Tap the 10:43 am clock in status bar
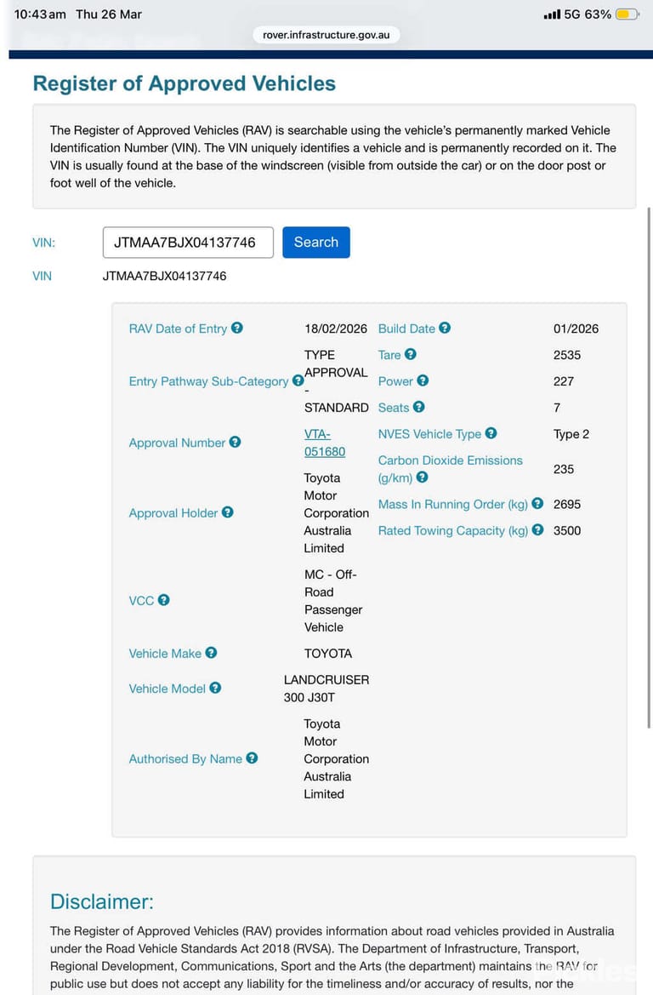 coord(40,14)
